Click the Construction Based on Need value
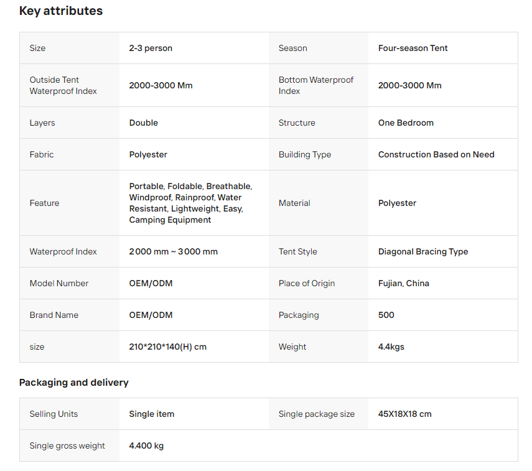532x471 pixels. pyautogui.click(x=436, y=154)
